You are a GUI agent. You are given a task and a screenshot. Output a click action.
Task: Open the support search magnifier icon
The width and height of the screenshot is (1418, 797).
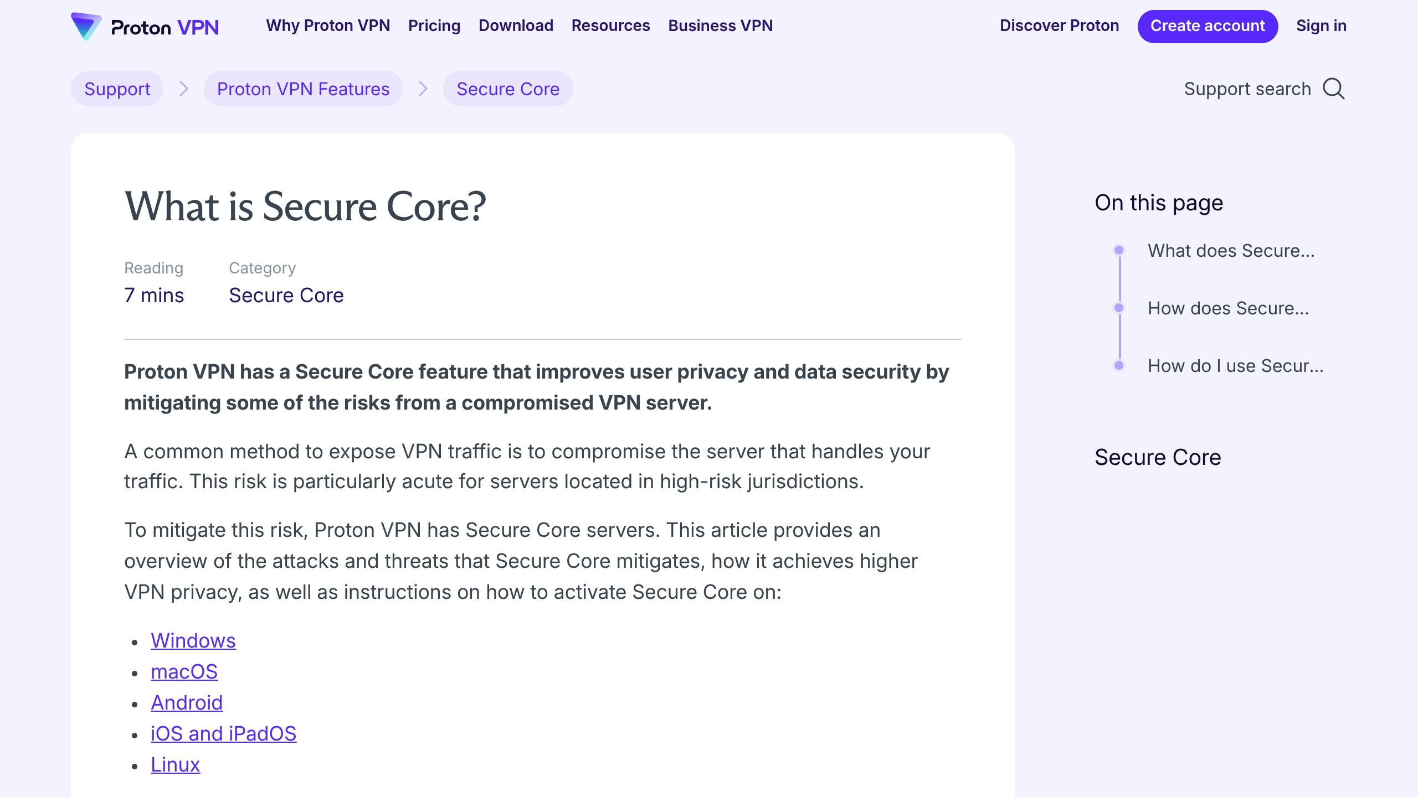pos(1333,89)
